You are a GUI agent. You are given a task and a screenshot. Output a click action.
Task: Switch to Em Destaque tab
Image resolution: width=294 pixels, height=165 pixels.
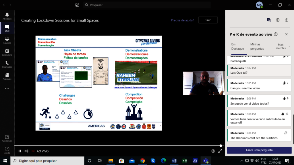pyautogui.click(x=237, y=46)
